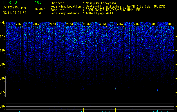177x112 pixels.
Task: Click the A504HB(yagi 4el) antenna text
Action: tap(99, 13)
